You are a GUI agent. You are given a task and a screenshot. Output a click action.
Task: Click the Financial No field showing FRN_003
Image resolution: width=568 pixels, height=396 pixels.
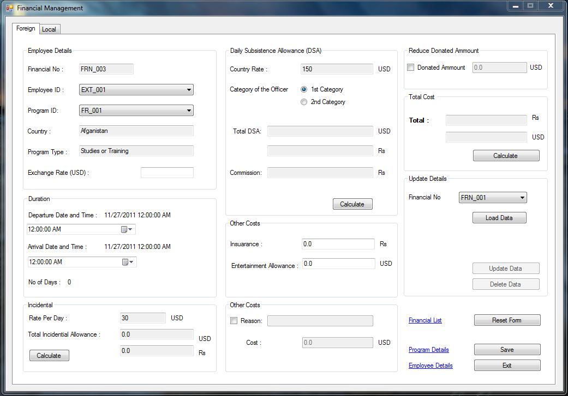click(x=106, y=69)
